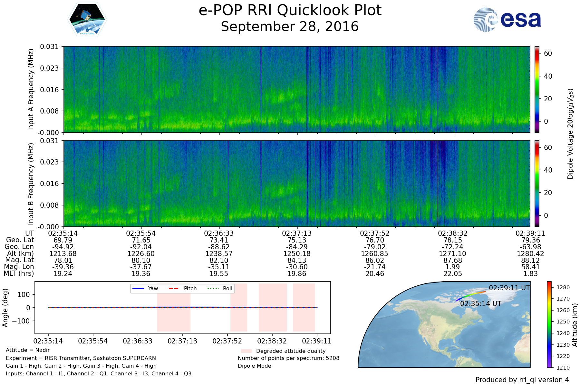The image size is (580, 387).
Task: Click the e-POP RRI Quicklook Plot title
Action: [290, 10]
